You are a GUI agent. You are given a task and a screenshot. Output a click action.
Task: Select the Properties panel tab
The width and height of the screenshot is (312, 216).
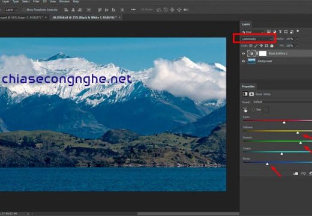point(248,86)
